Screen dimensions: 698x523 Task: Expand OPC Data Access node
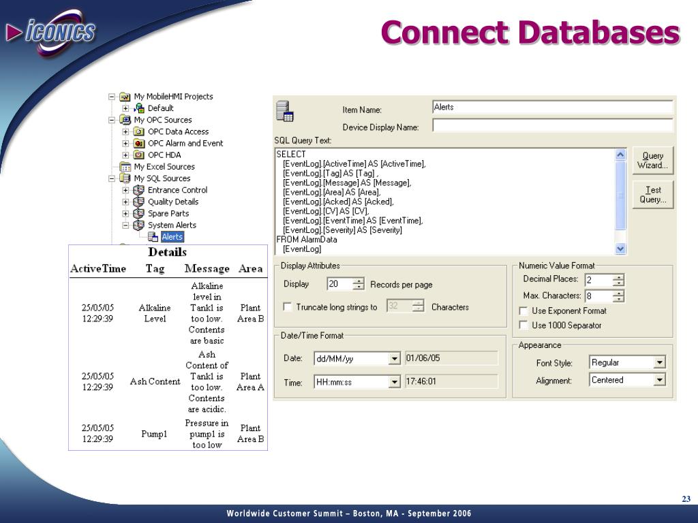125,131
